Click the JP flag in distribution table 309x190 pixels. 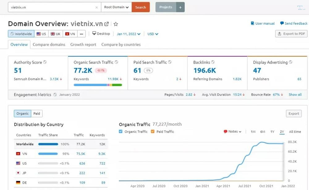18,173
